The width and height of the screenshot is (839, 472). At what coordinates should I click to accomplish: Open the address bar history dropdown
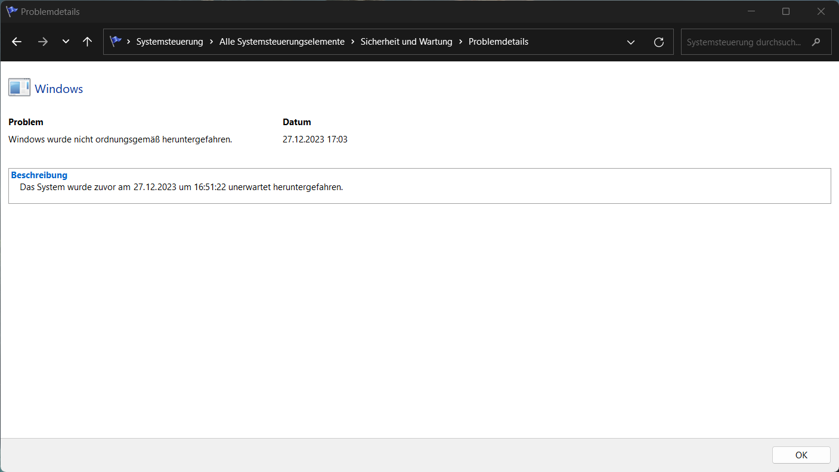click(x=631, y=42)
